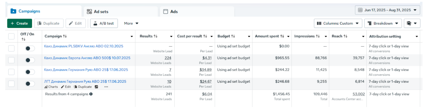Check the box for Квиз Динамик Германия row
Image resolution: width=423 pixels, height=108 pixels.
pyautogui.click(x=11, y=72)
